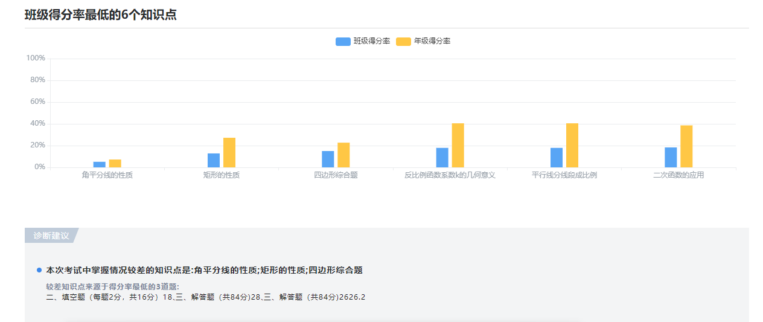
Task: Click the axis label 反比例函数系数k的几何意义
Action: click(x=450, y=175)
